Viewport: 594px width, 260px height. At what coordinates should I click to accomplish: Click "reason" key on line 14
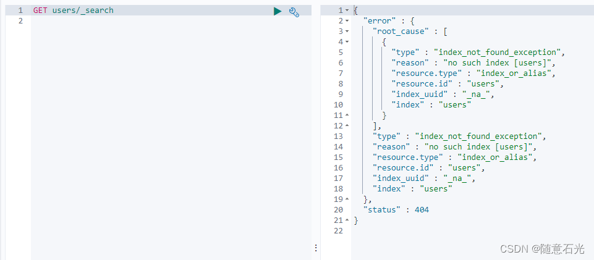391,147
